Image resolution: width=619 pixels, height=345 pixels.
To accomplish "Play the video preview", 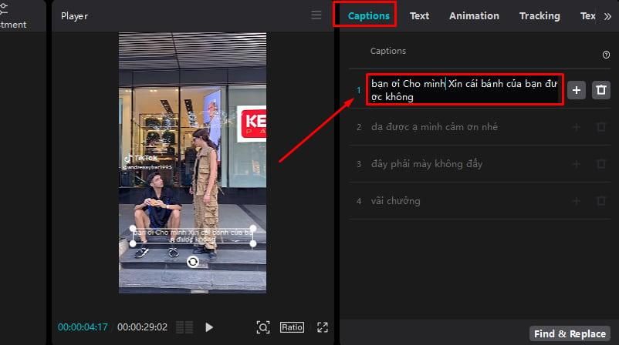I will (x=209, y=327).
